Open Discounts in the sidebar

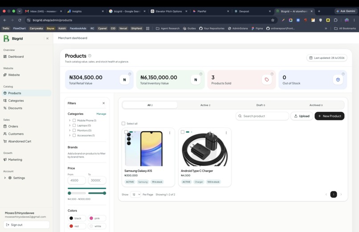(x=26, y=108)
